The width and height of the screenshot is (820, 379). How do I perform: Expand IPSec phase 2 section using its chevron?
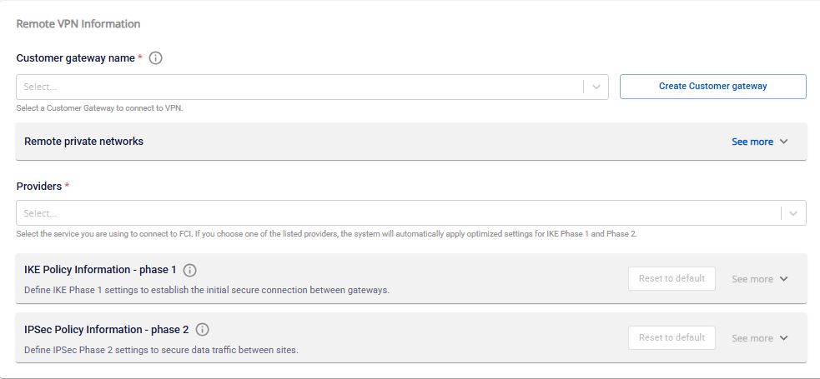(x=784, y=338)
